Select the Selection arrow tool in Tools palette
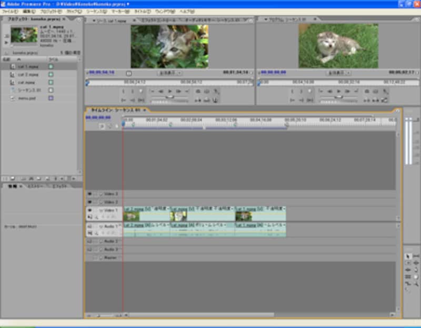This screenshot has height=328, width=421. point(408,256)
